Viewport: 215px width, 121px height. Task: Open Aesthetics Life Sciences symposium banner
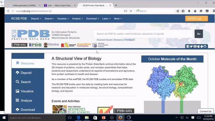pyautogui.click(x=71, y=109)
